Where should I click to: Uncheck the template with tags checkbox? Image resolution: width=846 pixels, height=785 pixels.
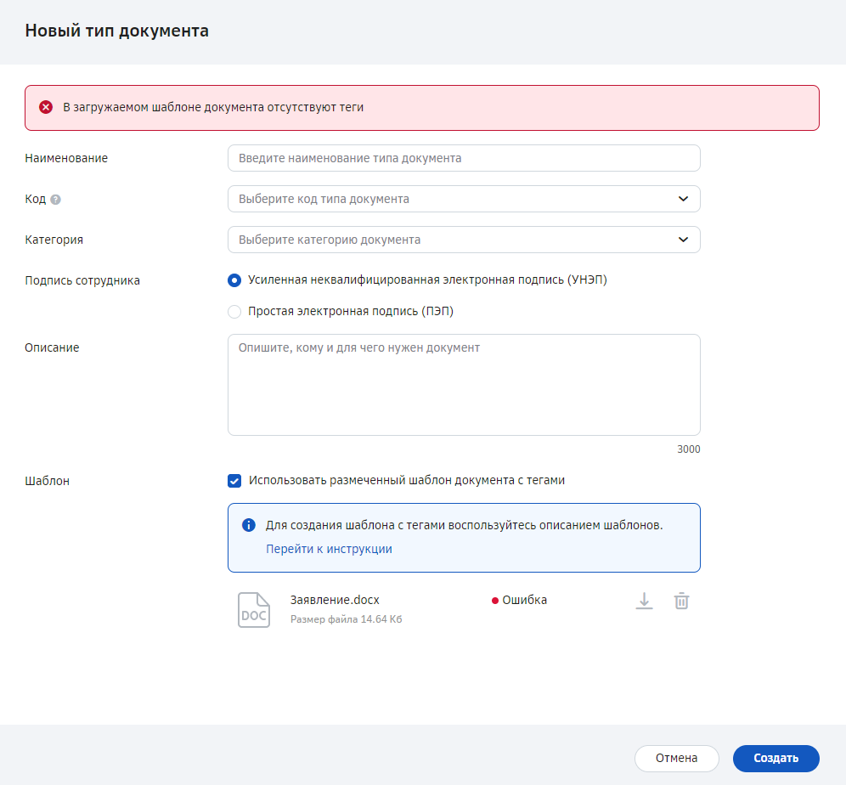[x=234, y=481]
